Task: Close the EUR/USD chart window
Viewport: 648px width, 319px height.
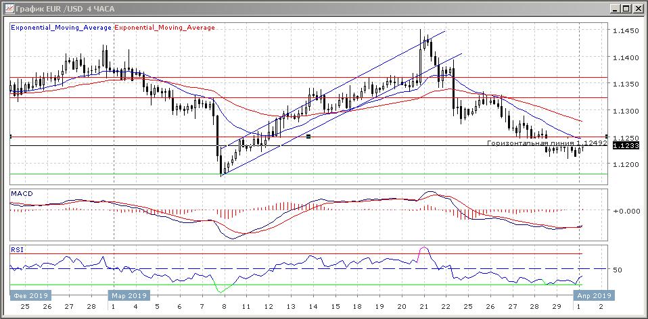Action: pyautogui.click(x=637, y=9)
